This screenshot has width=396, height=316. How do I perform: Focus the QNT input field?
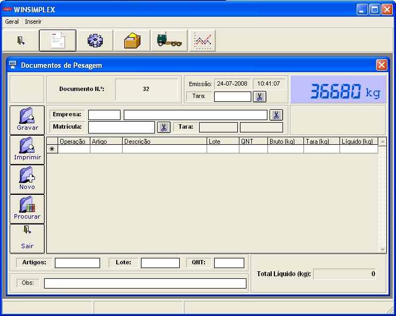(229, 263)
